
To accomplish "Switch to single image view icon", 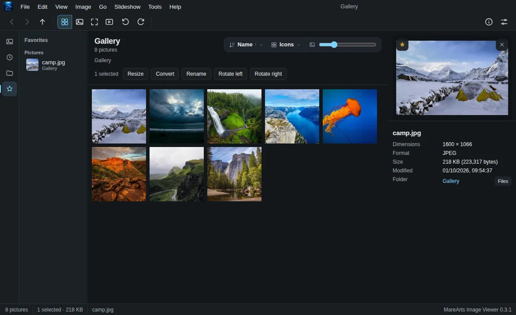I will [80, 22].
